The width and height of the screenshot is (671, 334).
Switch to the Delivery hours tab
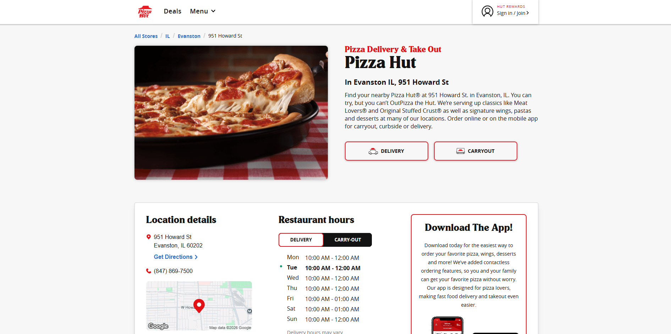[301, 240]
